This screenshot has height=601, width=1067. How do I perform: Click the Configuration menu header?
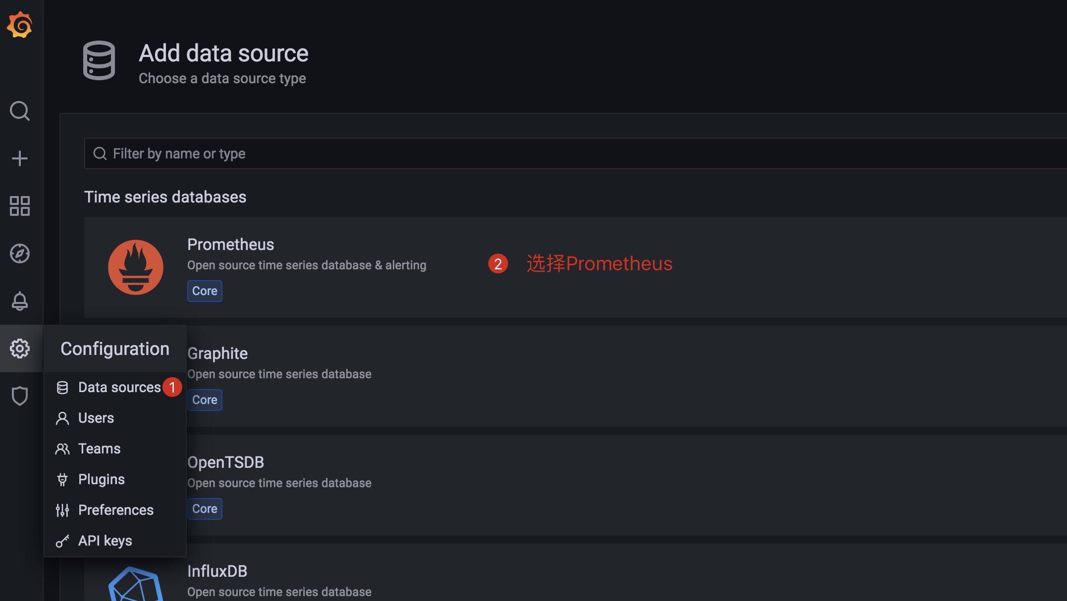point(115,349)
